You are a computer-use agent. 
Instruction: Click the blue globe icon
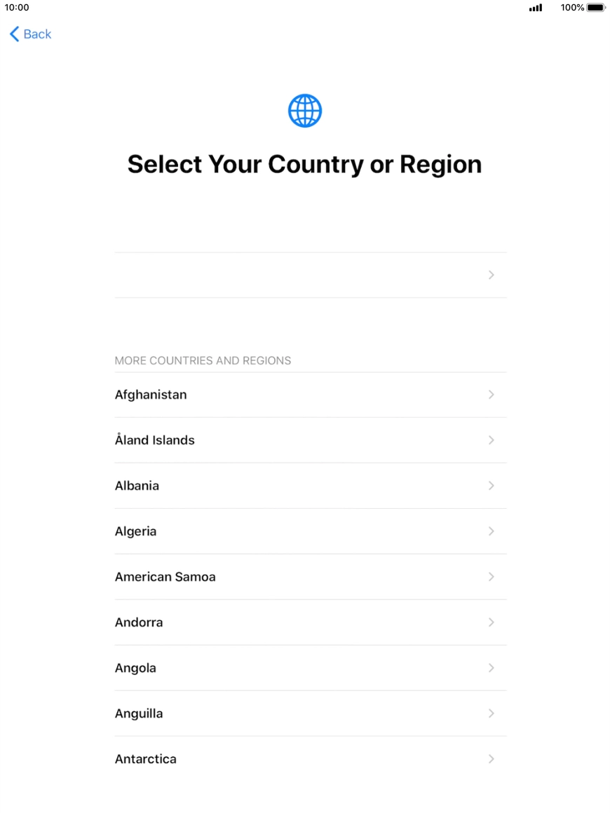(x=304, y=110)
